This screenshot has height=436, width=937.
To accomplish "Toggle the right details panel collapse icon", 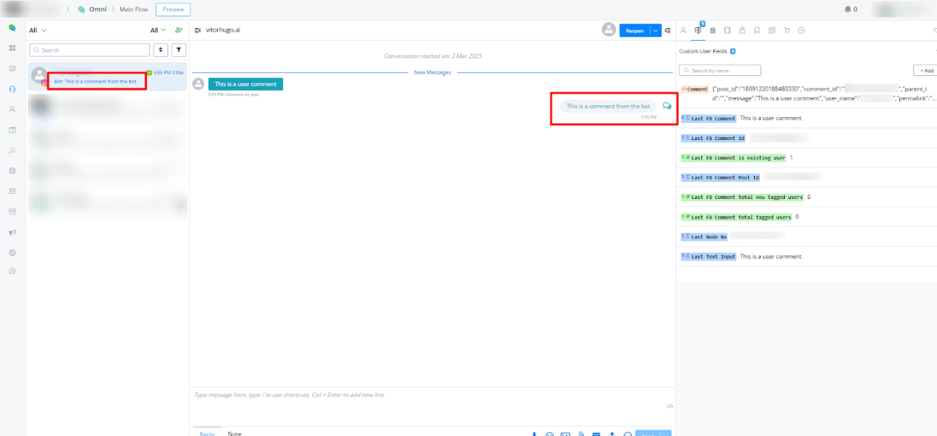I will [x=668, y=30].
